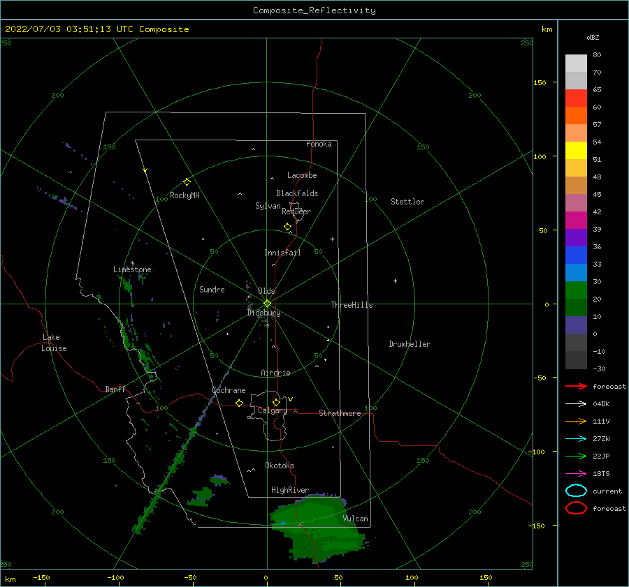Image resolution: width=629 pixels, height=587 pixels.
Task: Click the Okotoks label
Action: point(280,465)
